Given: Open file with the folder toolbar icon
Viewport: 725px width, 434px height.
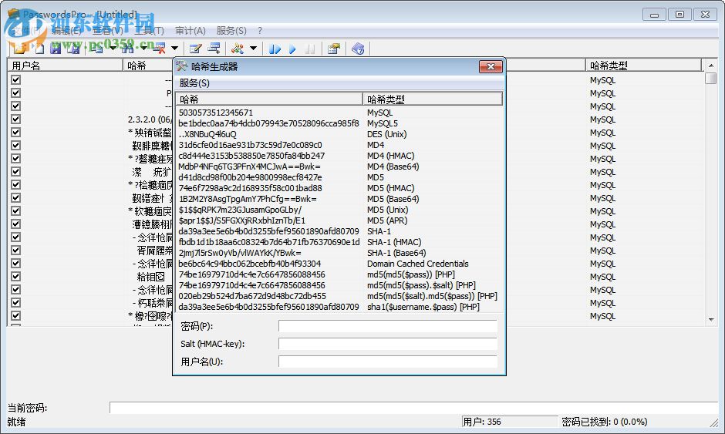Looking at the screenshot, I should coord(20,48).
